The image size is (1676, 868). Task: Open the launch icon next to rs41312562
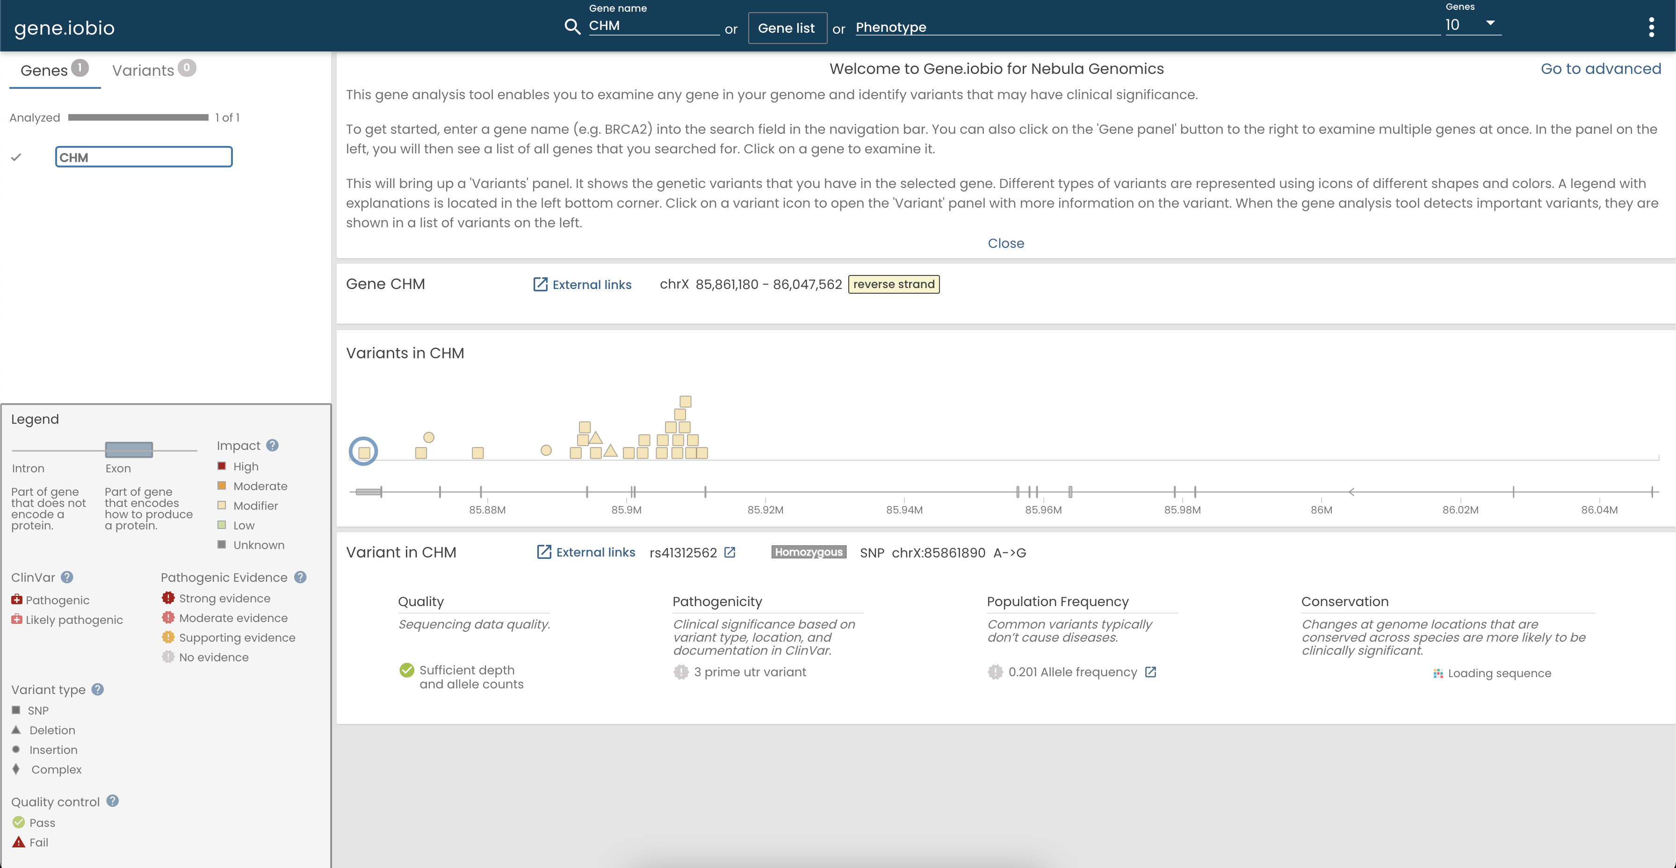pyautogui.click(x=730, y=552)
